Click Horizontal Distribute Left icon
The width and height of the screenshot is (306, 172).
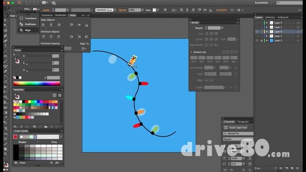pyautogui.click(x=71, y=37)
